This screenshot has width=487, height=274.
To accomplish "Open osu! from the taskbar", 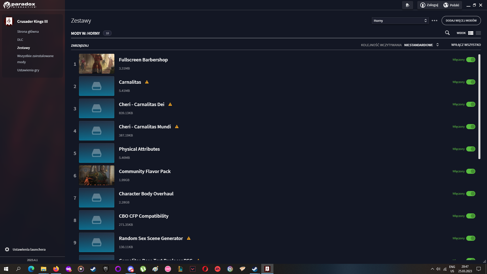I will pyautogui.click(x=168, y=269).
